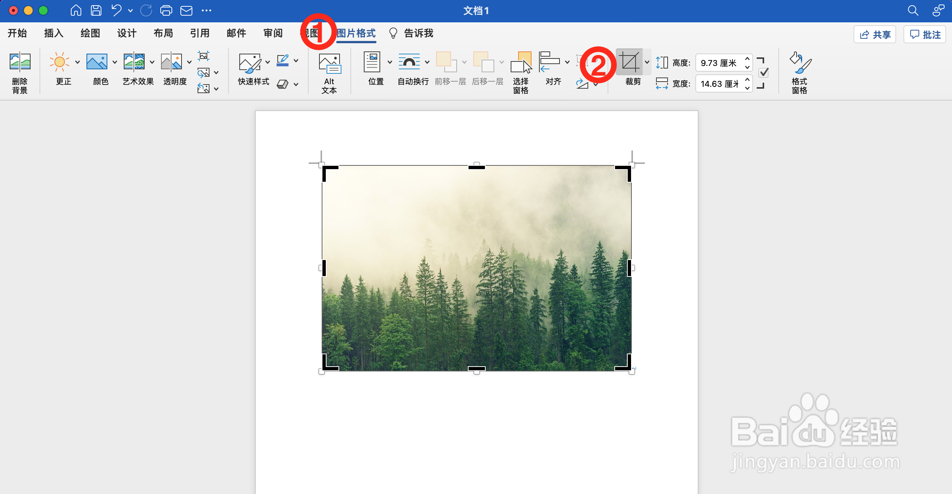Click the change picture icon
952x494 pixels.
point(204,72)
